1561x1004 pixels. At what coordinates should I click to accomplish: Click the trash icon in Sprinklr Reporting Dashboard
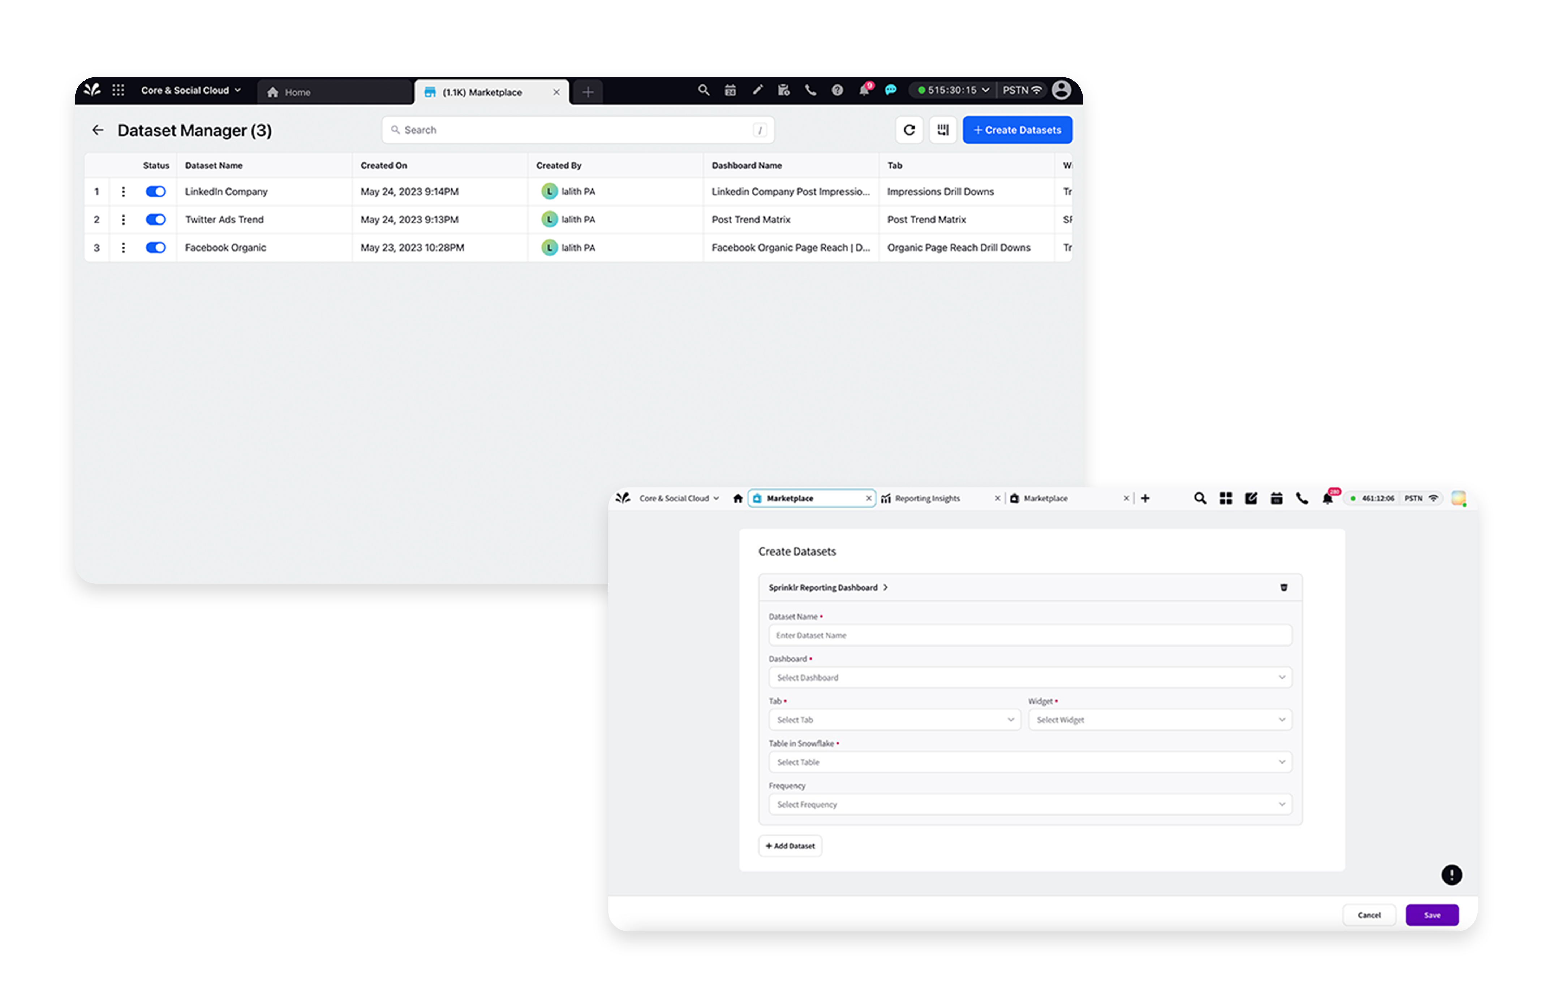click(x=1283, y=587)
